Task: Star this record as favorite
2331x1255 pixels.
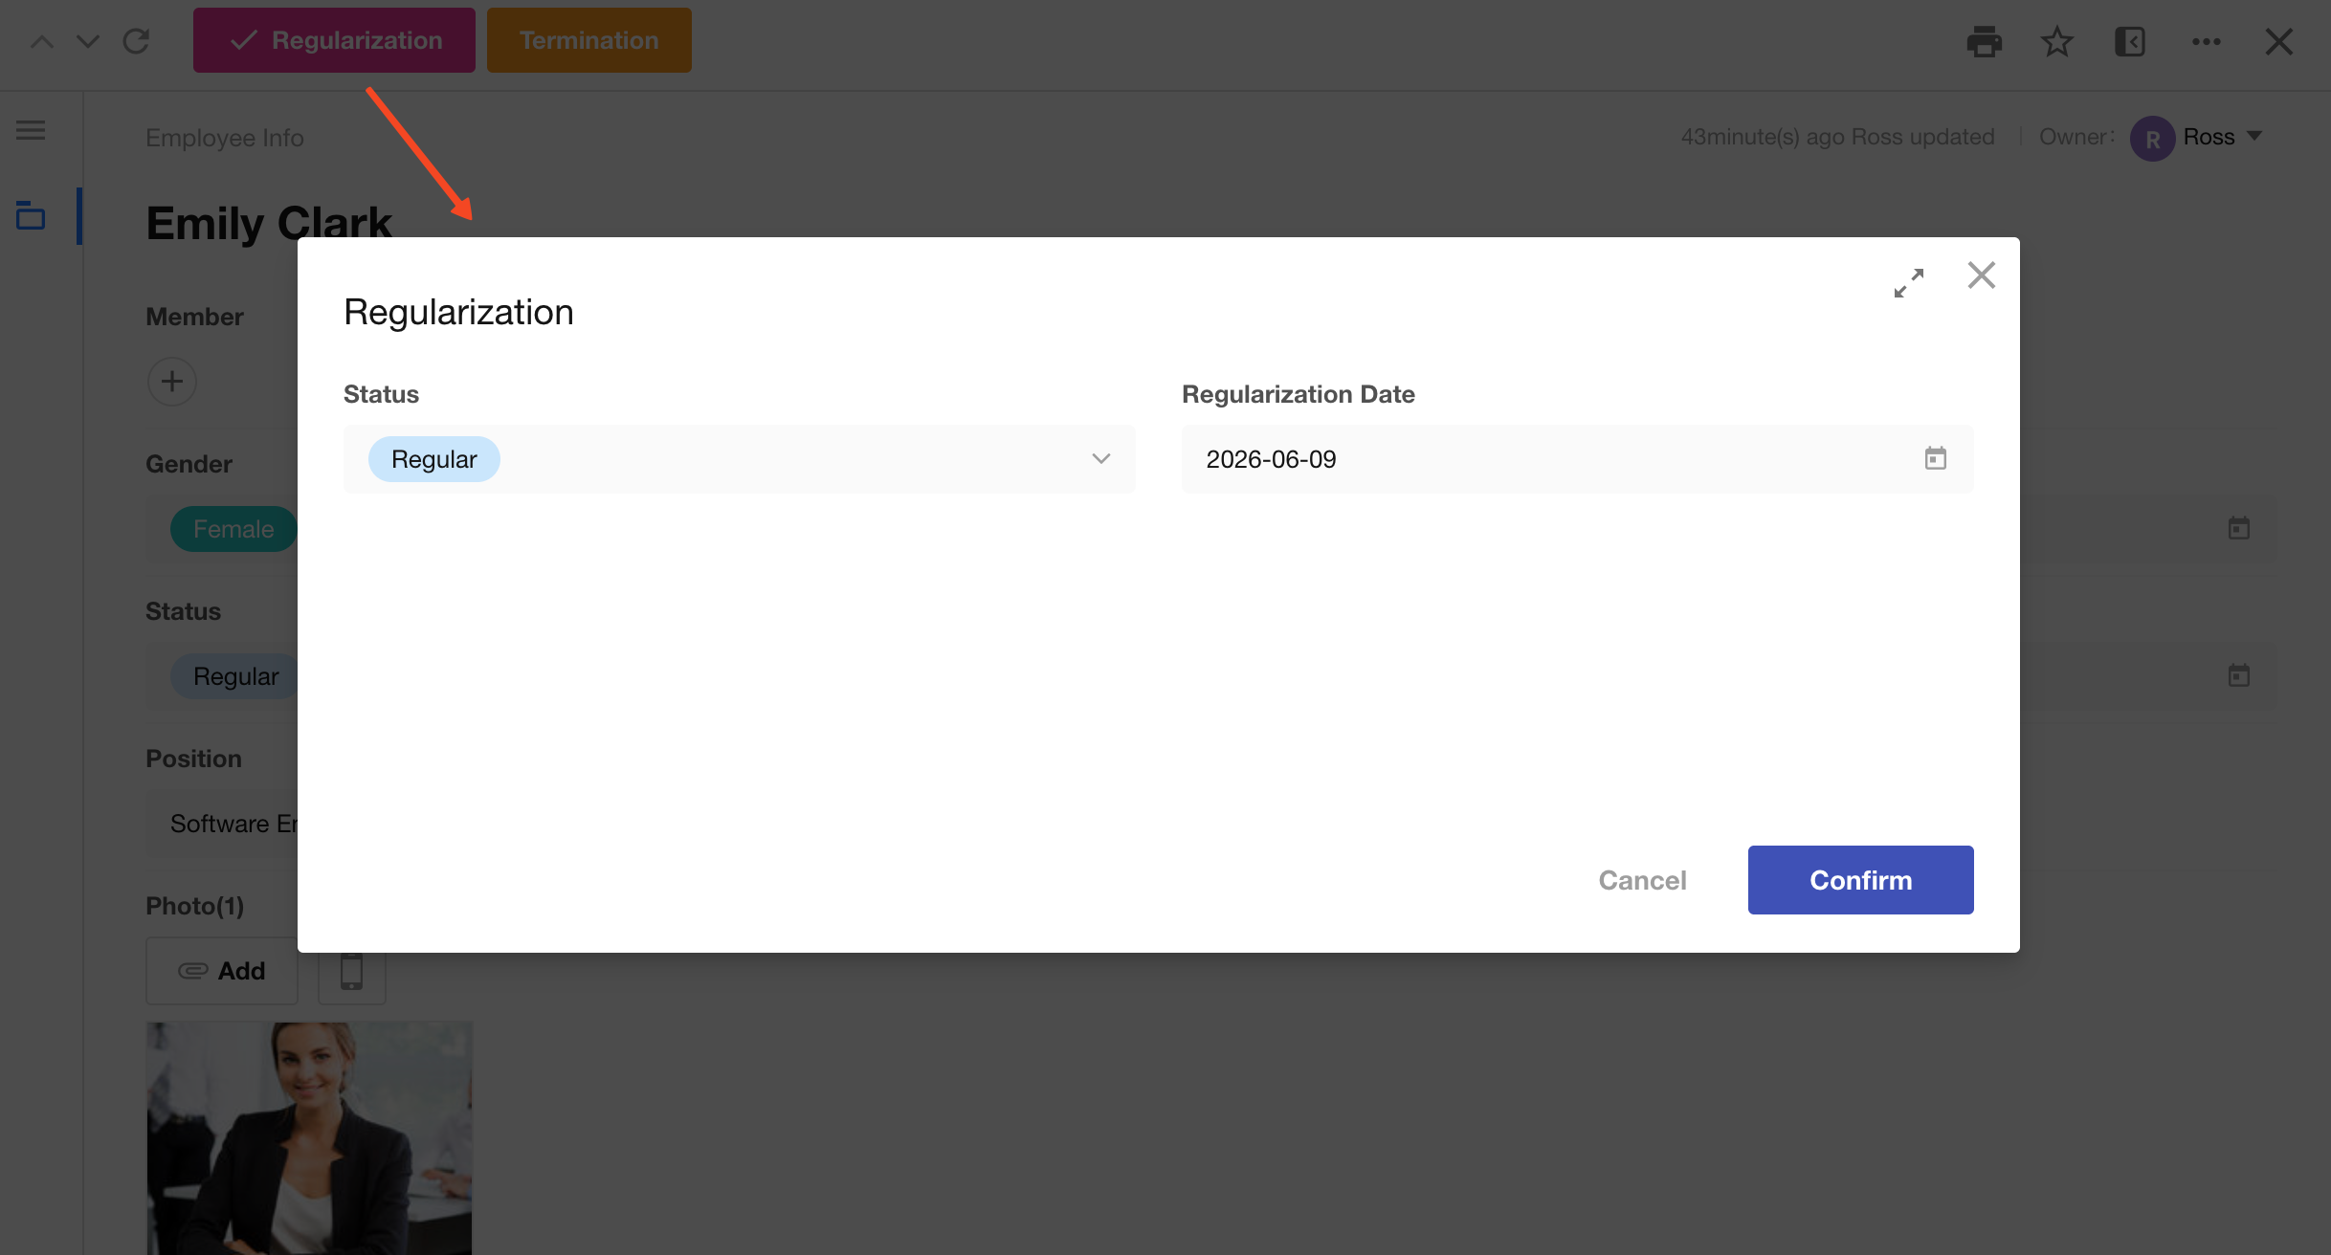Action: [2057, 41]
